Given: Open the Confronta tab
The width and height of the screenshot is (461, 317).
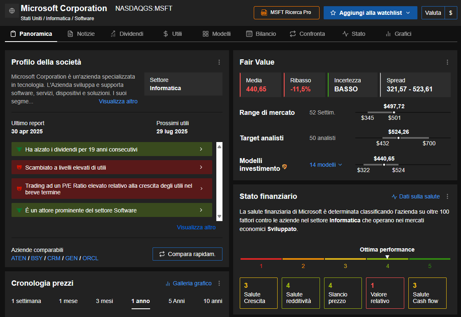Looking at the screenshot, I should (x=307, y=34).
